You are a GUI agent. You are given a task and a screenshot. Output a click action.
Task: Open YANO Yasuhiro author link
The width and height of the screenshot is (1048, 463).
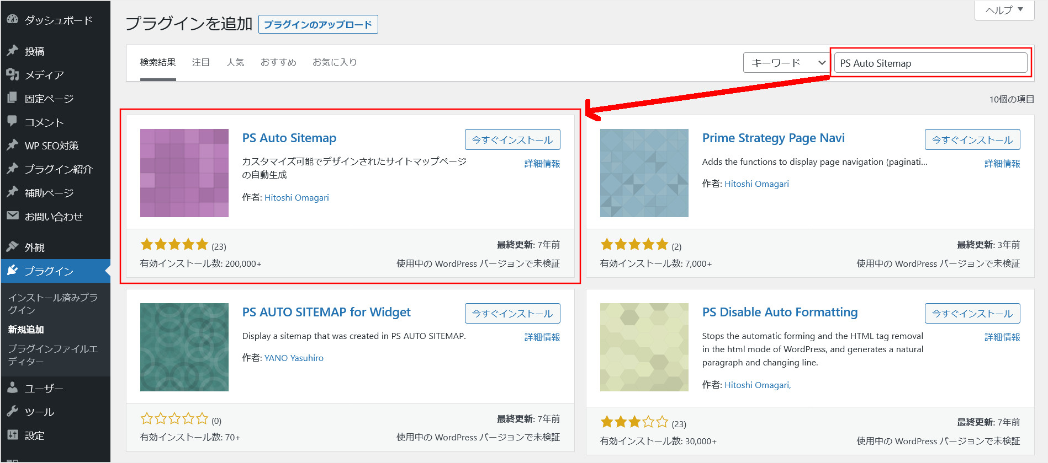pyautogui.click(x=294, y=358)
